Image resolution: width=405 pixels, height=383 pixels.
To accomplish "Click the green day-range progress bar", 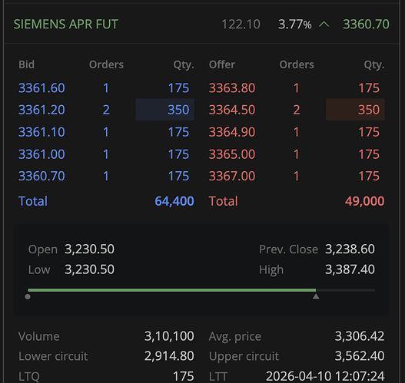I will (172, 290).
